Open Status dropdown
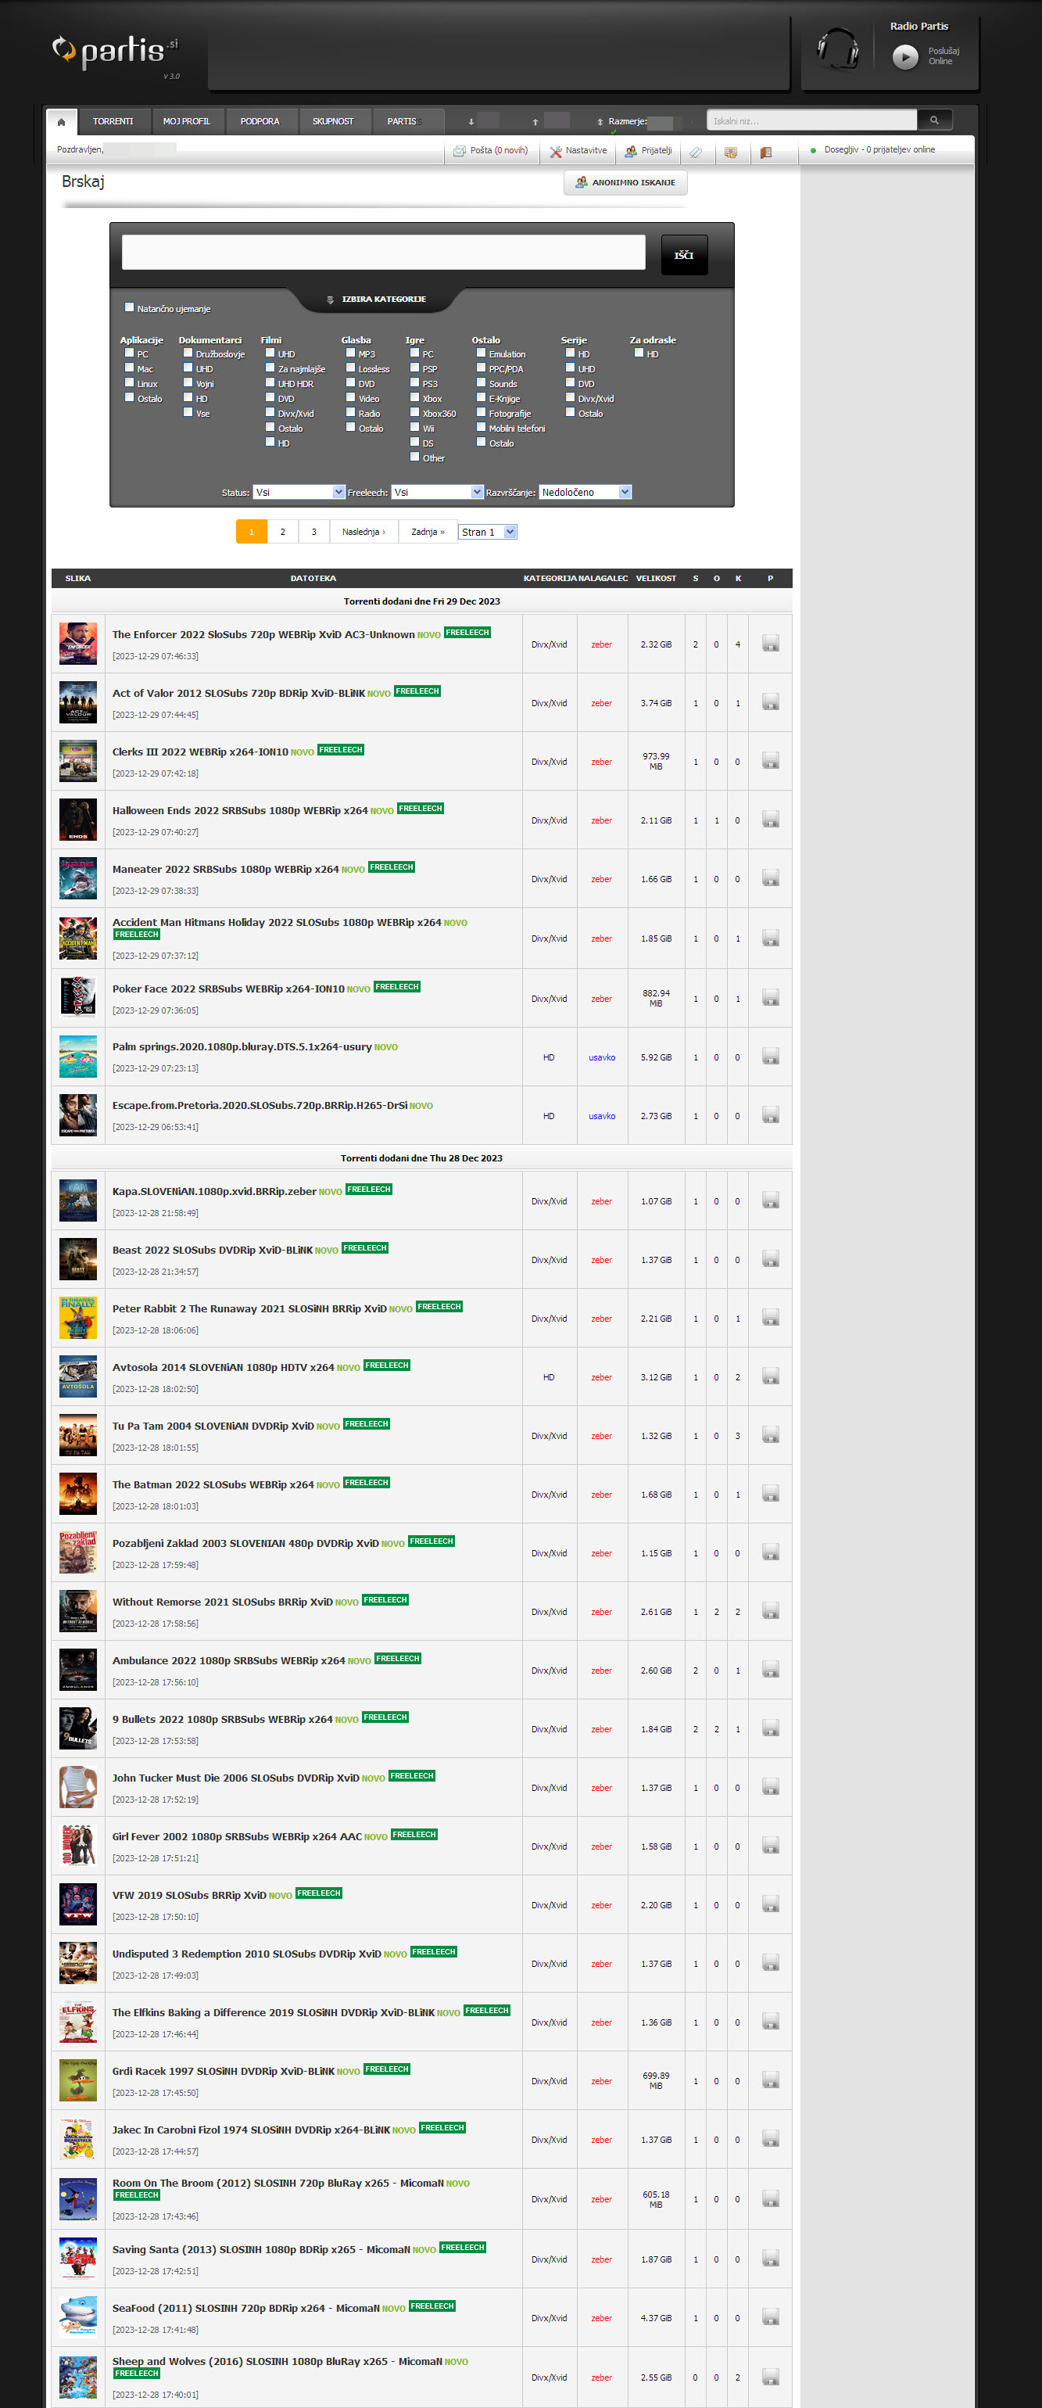The image size is (1042, 2408). (x=299, y=493)
